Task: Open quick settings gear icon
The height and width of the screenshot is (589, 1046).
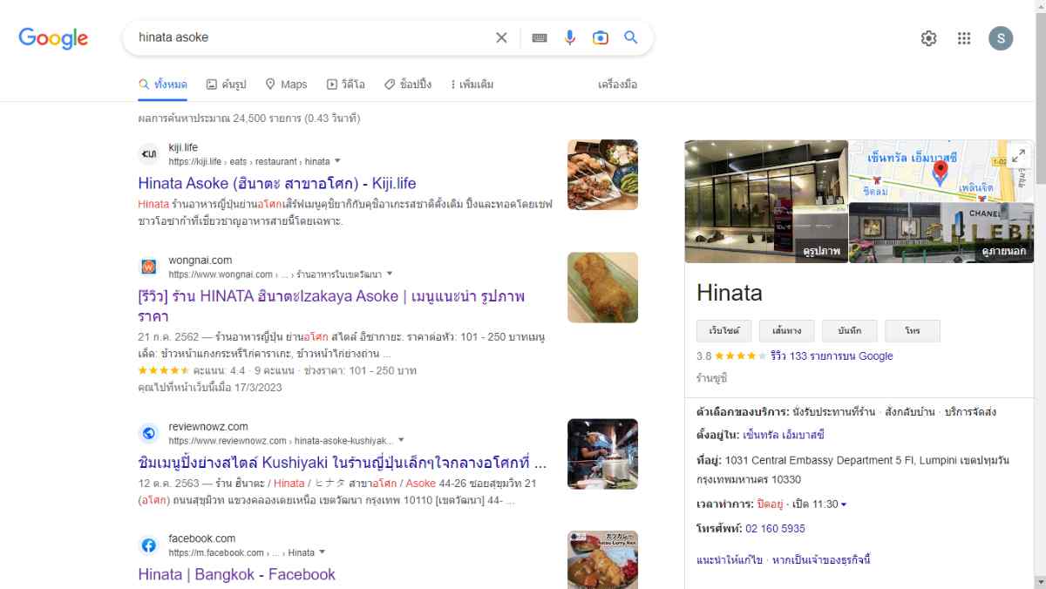Action: (928, 38)
